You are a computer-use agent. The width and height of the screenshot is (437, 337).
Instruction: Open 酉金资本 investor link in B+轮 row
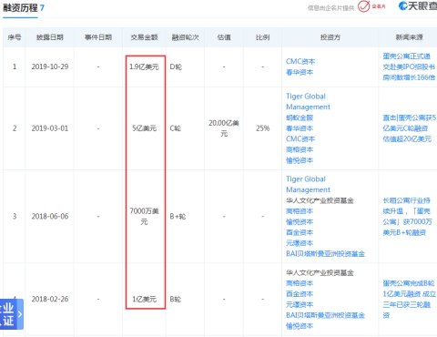point(300,232)
